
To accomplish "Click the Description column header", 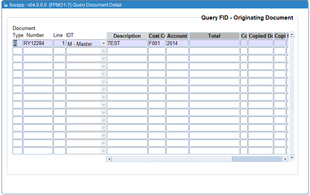I will point(127,36).
